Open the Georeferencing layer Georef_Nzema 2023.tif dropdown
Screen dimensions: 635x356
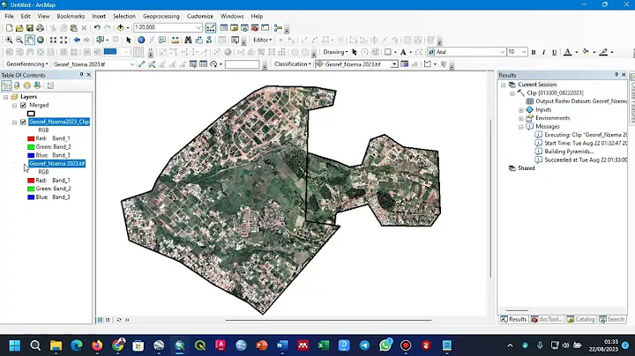tap(132, 64)
